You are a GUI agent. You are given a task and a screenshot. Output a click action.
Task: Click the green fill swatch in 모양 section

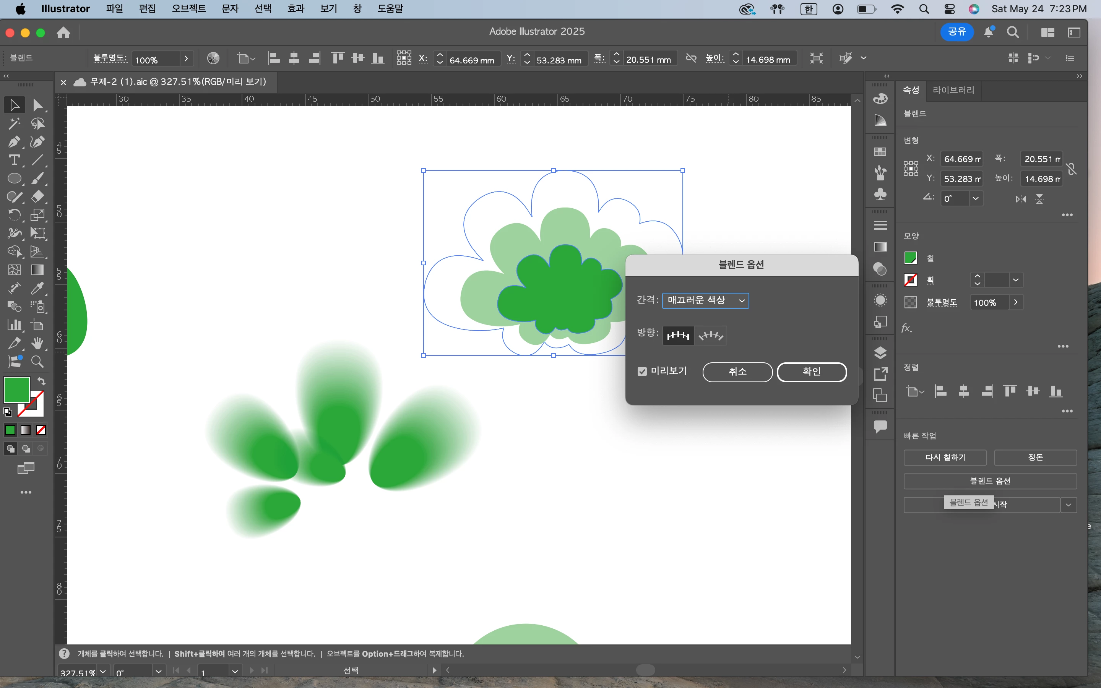tap(910, 258)
